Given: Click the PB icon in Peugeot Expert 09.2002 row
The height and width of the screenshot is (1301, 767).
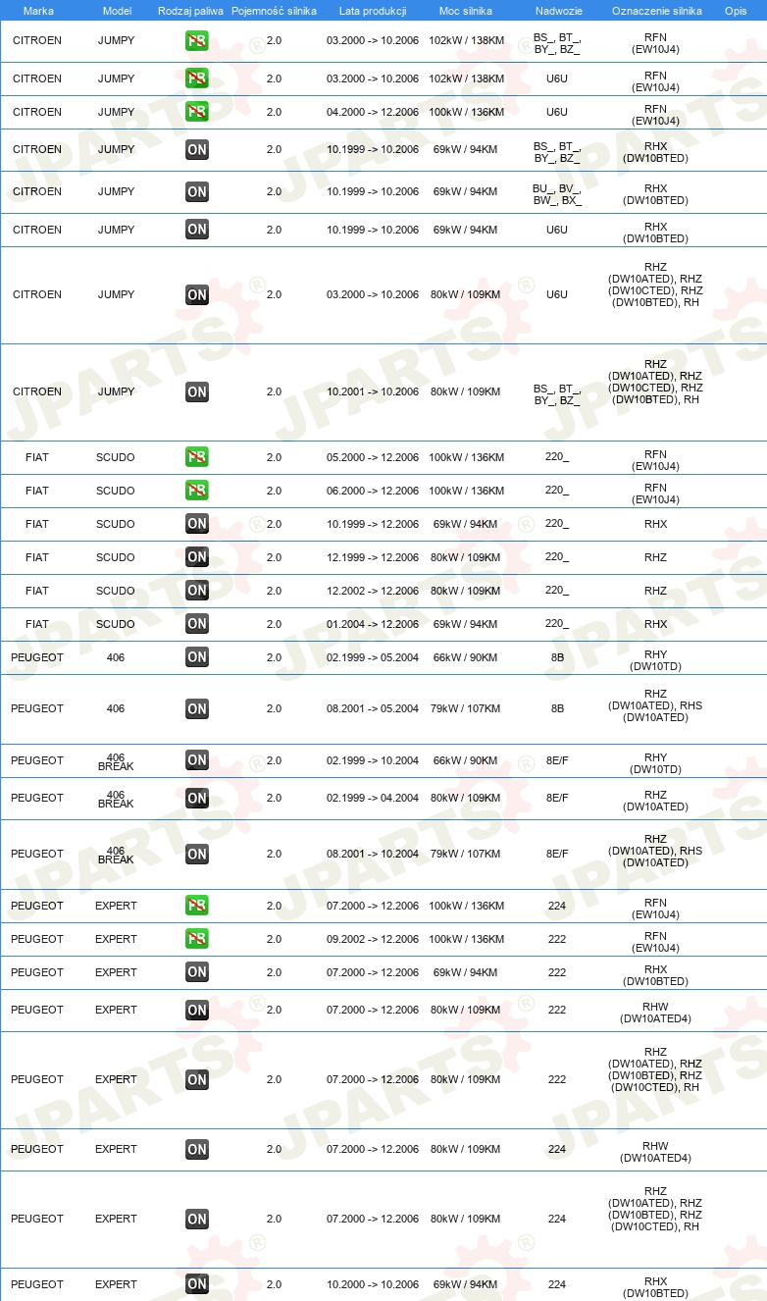Looking at the screenshot, I should [197, 939].
